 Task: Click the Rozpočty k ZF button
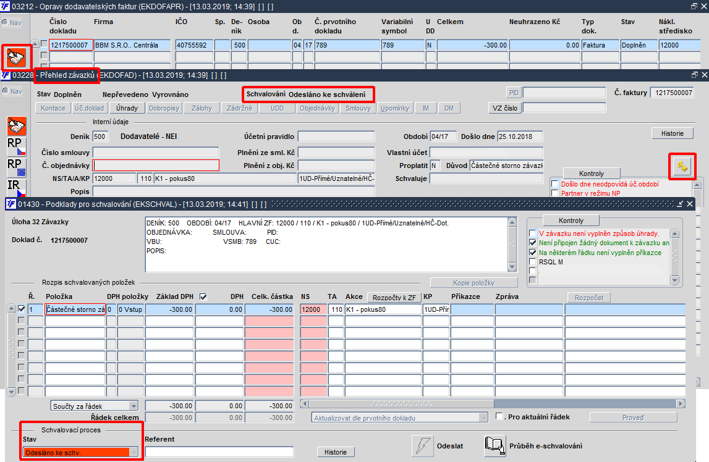[394, 297]
